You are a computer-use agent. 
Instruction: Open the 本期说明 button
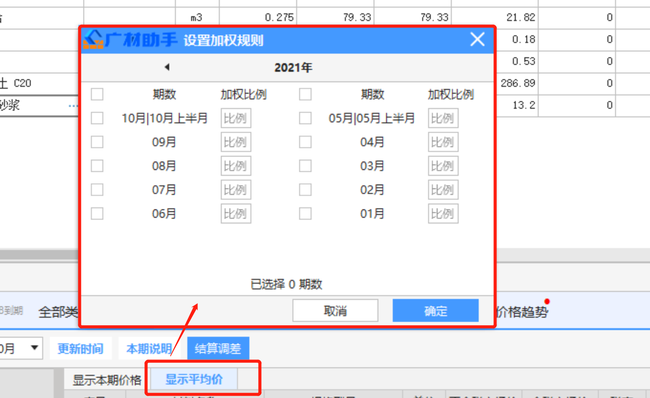(149, 348)
